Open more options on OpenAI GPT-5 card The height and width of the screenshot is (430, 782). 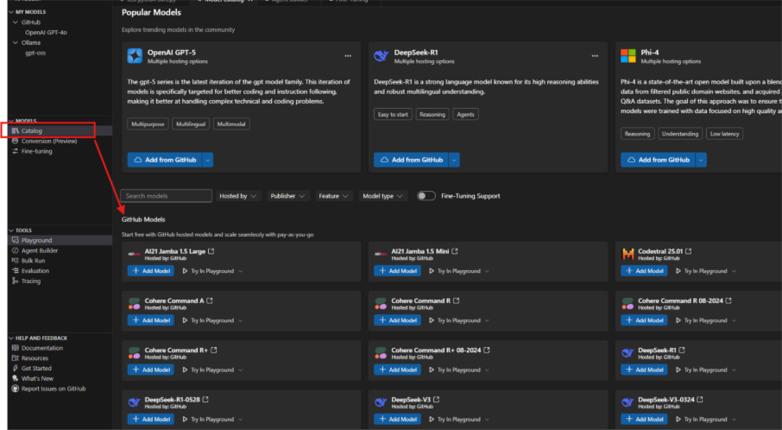coord(348,56)
